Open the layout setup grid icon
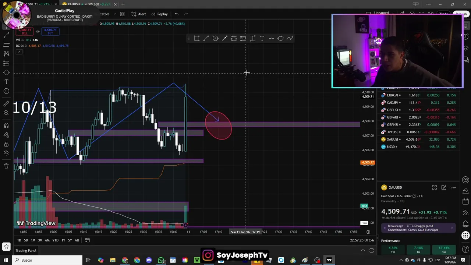This screenshot has width=471, height=265. coord(122,14)
